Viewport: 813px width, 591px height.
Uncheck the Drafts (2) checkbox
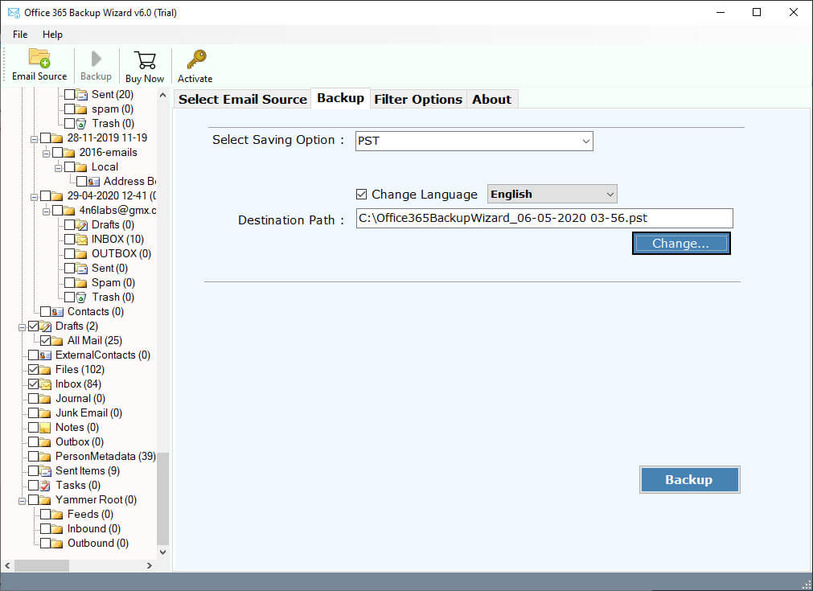[x=33, y=326]
